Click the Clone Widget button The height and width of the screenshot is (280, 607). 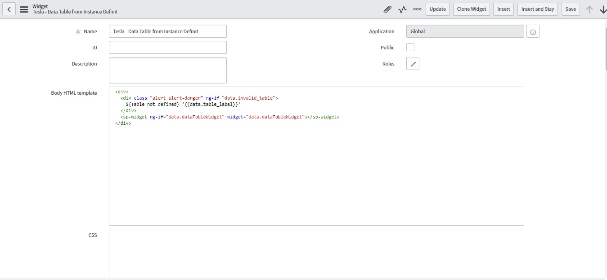click(471, 9)
